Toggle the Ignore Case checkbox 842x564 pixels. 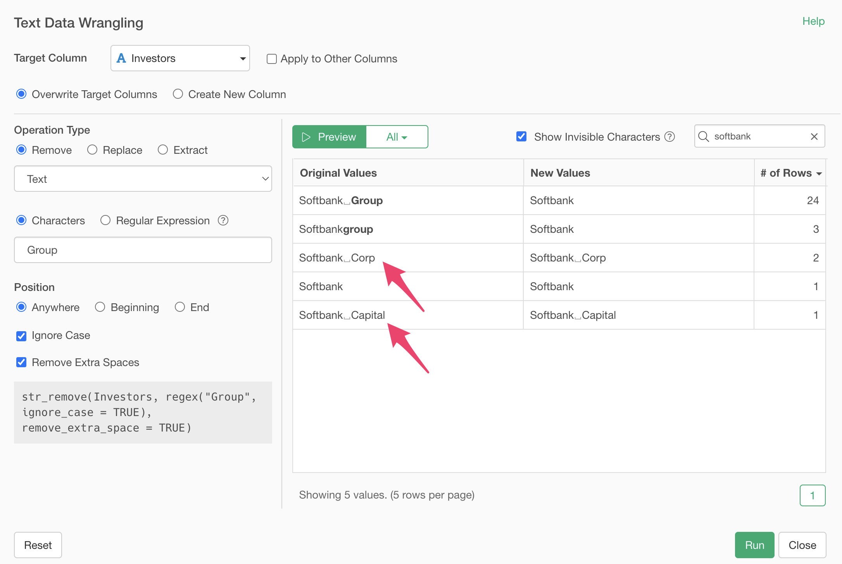tap(21, 335)
